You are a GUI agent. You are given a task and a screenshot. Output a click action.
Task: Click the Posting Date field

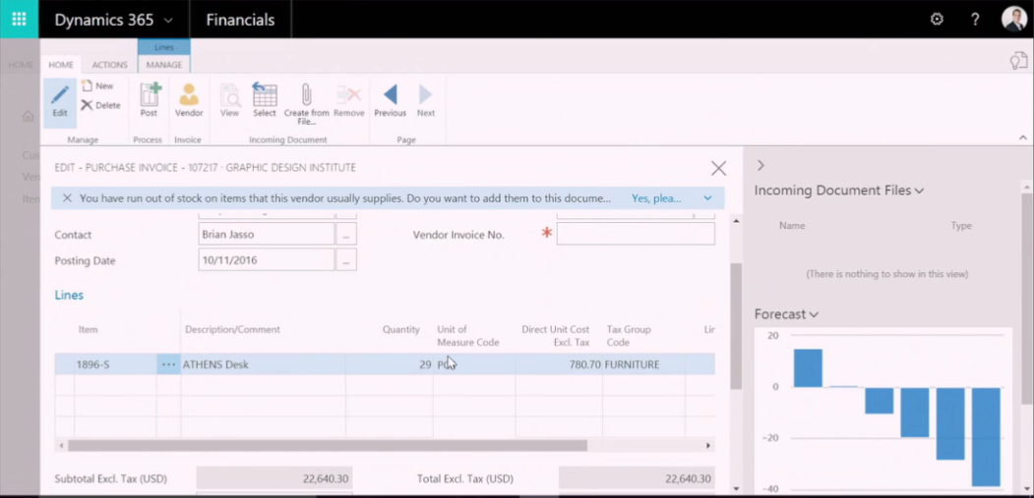click(x=267, y=260)
